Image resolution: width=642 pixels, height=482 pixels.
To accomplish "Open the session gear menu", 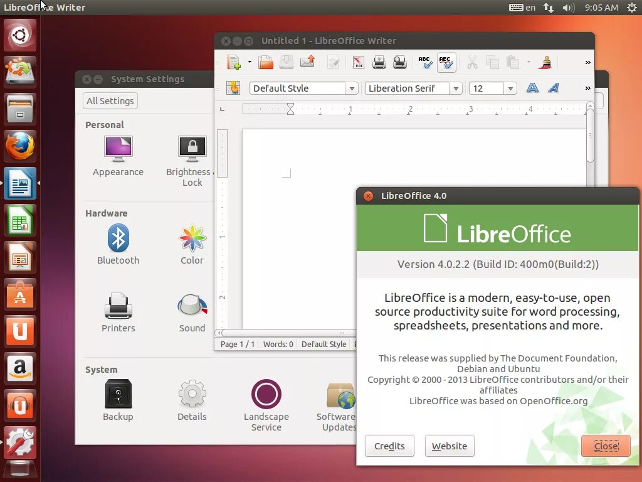I will tap(632, 8).
